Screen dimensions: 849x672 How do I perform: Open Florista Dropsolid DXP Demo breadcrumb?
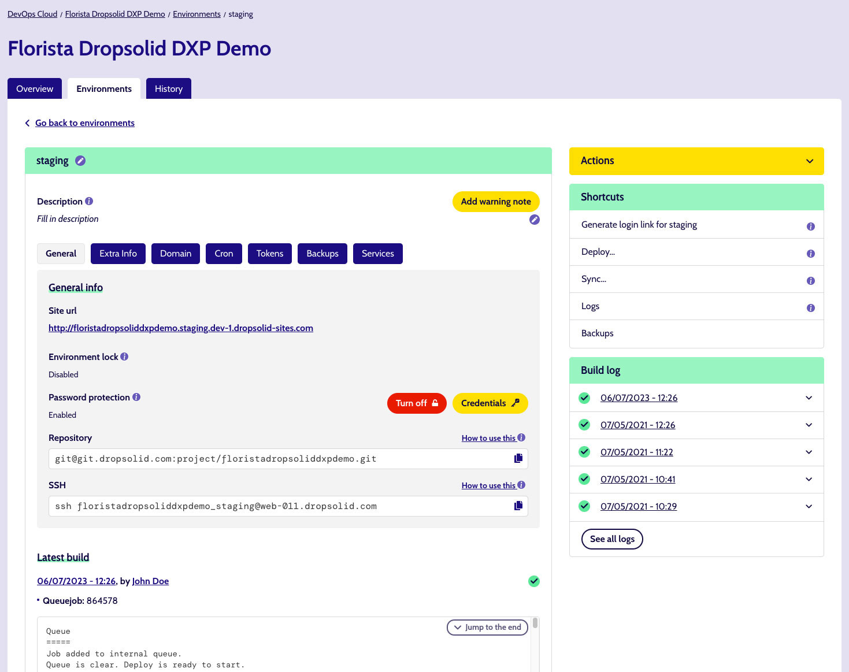pos(115,14)
